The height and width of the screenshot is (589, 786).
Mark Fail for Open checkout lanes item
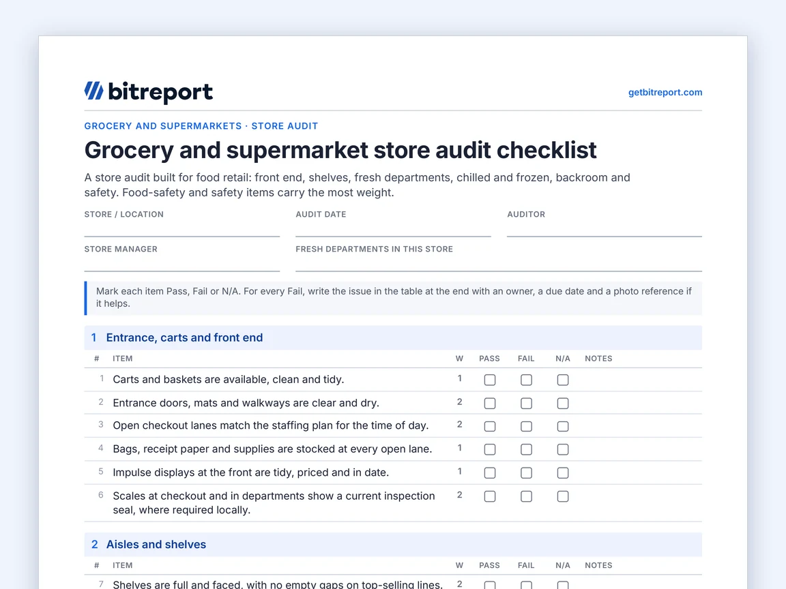[x=526, y=426]
